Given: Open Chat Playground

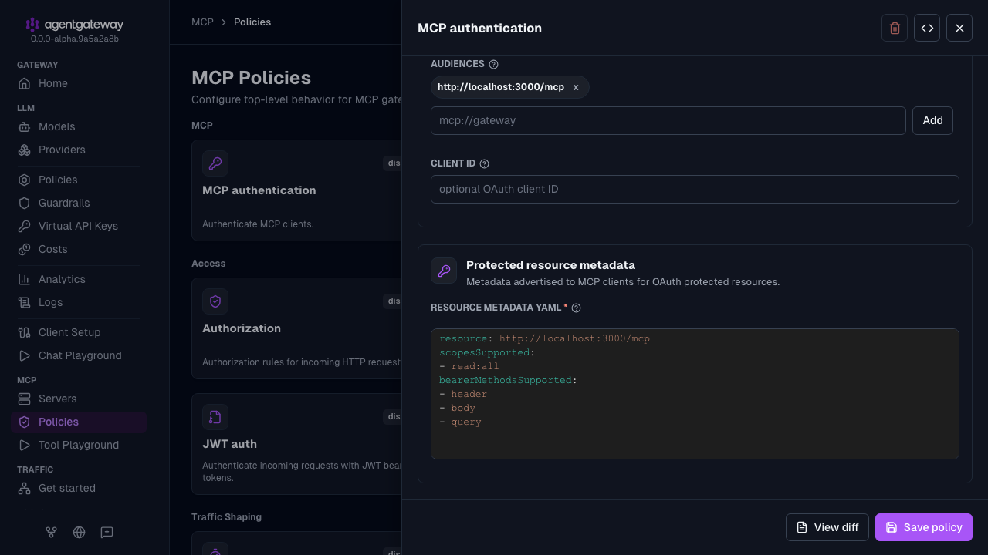Looking at the screenshot, I should (79, 355).
